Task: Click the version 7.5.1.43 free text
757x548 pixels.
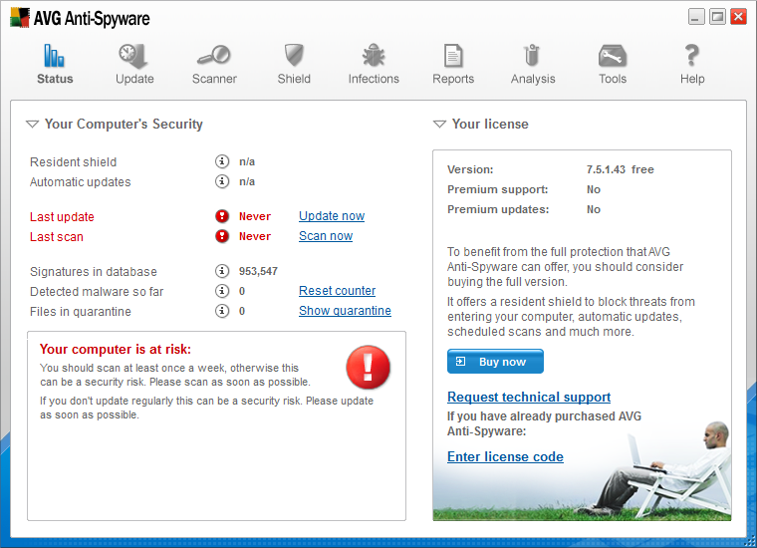Action: (620, 169)
